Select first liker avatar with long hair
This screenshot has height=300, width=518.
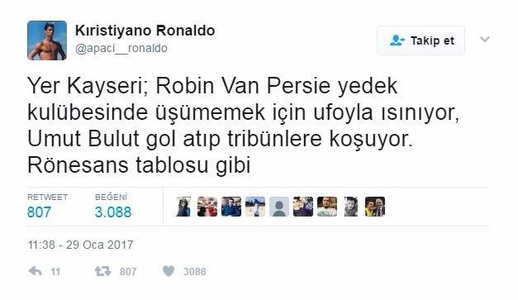183,207
